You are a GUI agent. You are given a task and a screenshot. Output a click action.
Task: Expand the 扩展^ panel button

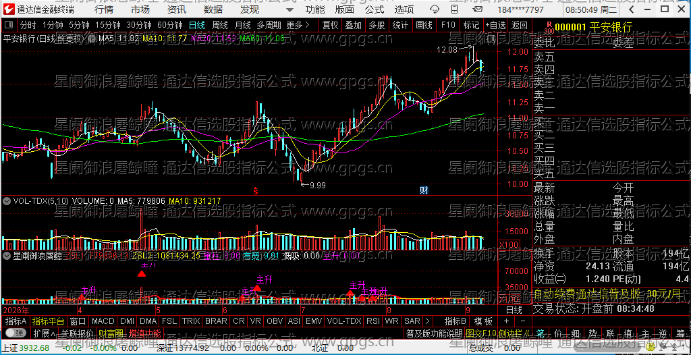click(x=45, y=333)
